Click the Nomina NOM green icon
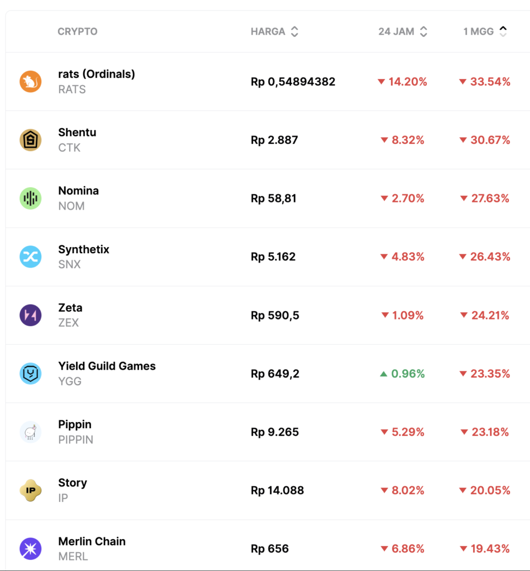530x571 pixels. [x=31, y=199]
